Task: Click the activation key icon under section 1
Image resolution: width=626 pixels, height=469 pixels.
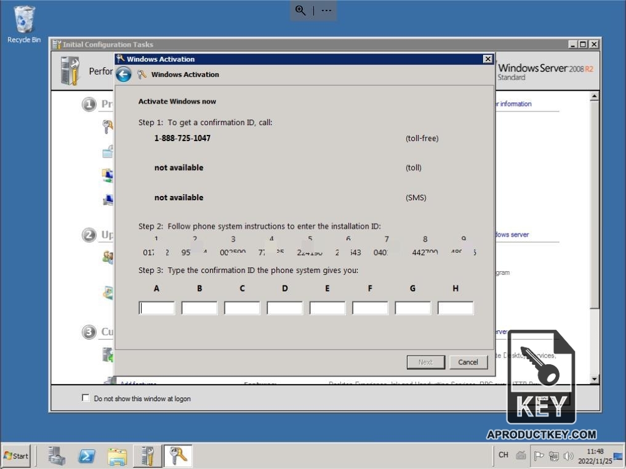Action: tap(107, 127)
